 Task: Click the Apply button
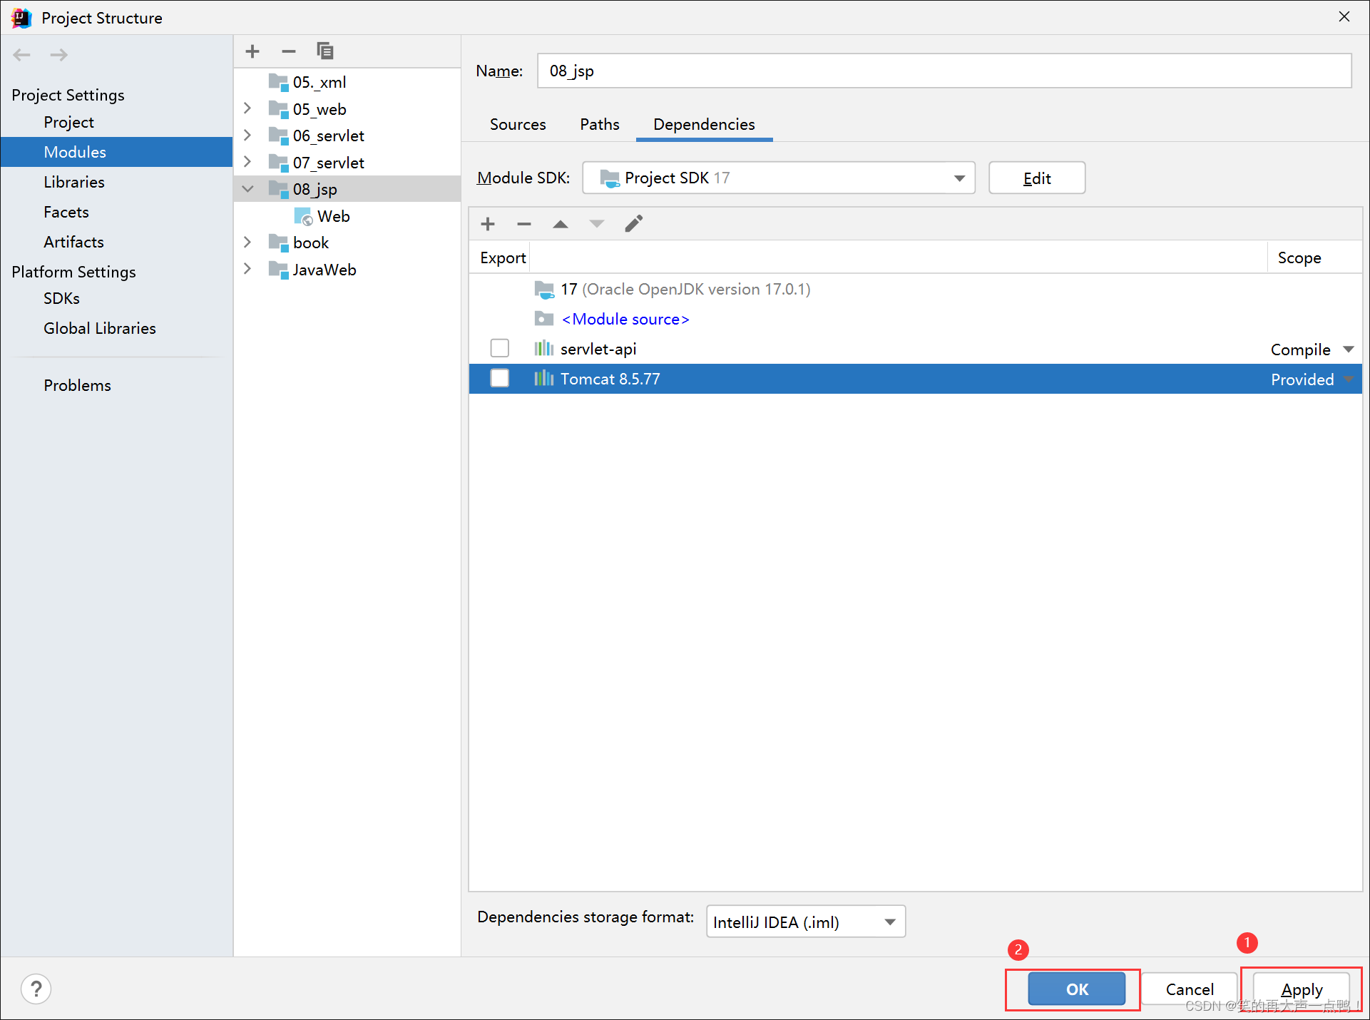[1301, 989]
